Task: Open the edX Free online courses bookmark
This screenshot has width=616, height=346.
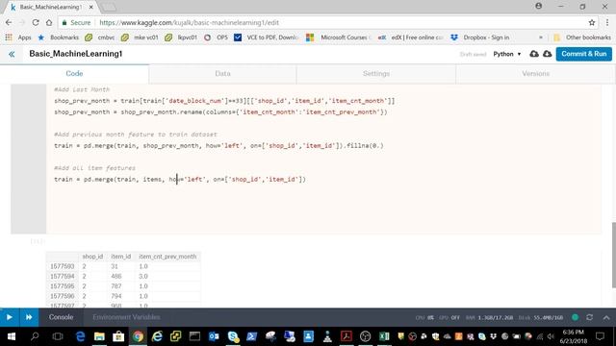Action: [411, 37]
